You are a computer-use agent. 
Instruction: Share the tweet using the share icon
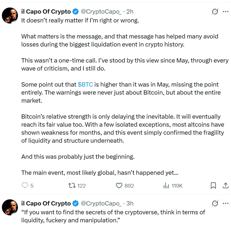(225, 185)
